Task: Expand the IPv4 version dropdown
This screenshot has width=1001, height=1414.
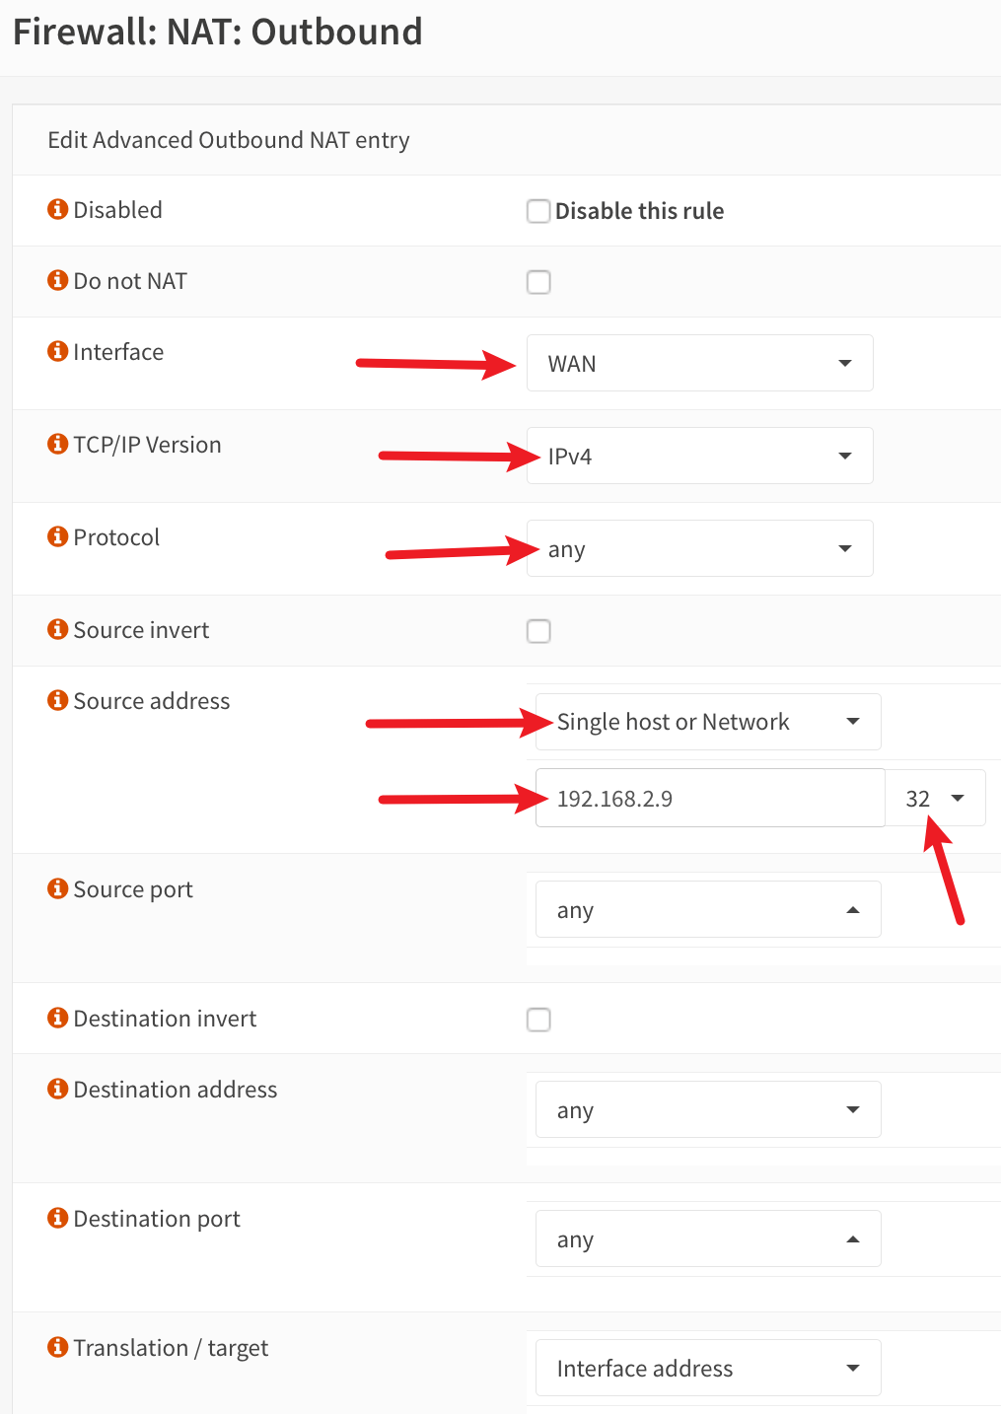Action: tap(700, 456)
